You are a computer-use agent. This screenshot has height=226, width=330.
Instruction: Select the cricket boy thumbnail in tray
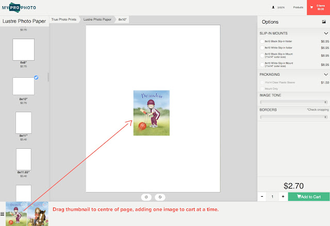(16, 214)
